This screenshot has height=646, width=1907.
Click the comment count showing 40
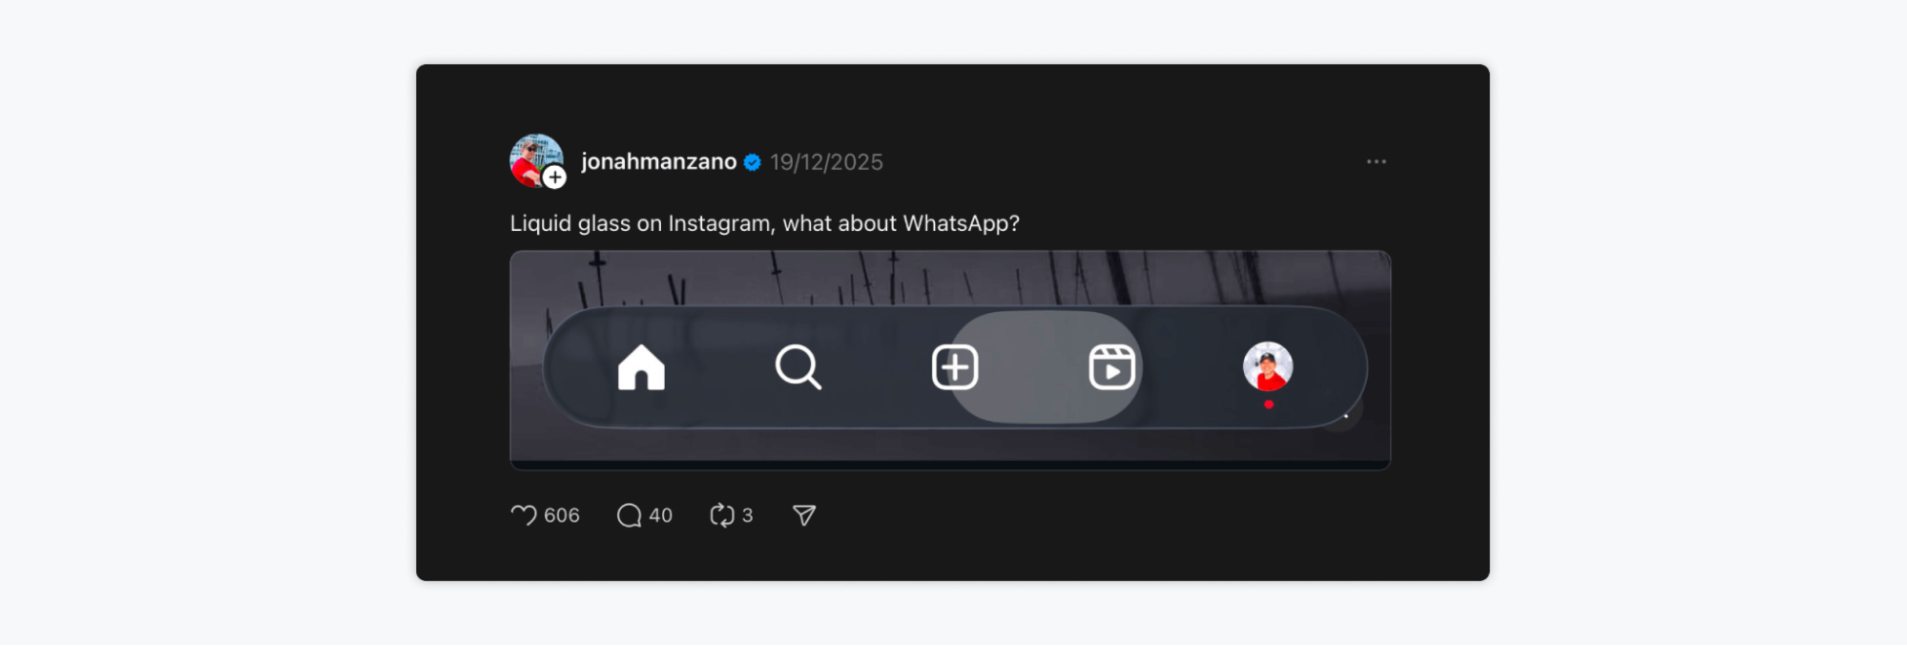click(x=661, y=515)
